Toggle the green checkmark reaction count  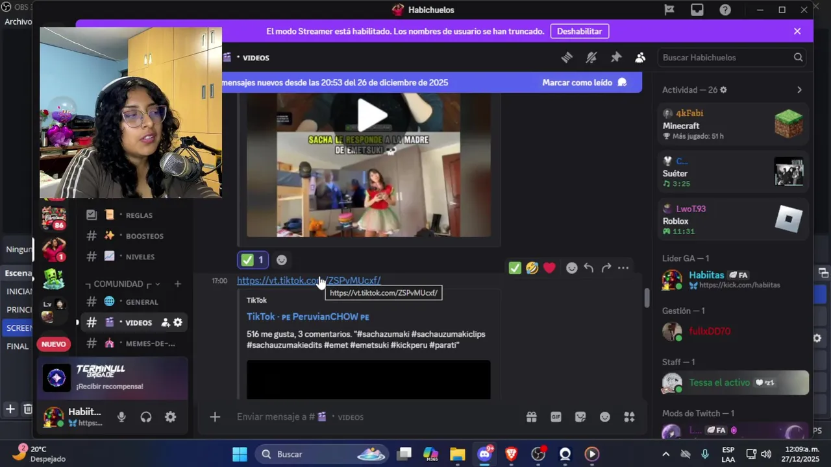coord(253,260)
